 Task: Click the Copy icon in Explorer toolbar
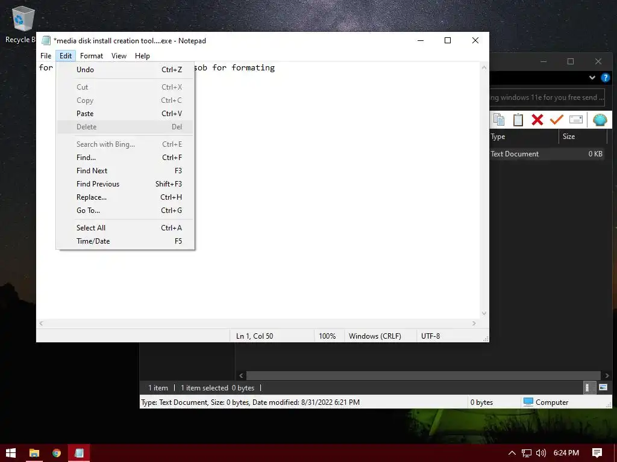(x=498, y=120)
